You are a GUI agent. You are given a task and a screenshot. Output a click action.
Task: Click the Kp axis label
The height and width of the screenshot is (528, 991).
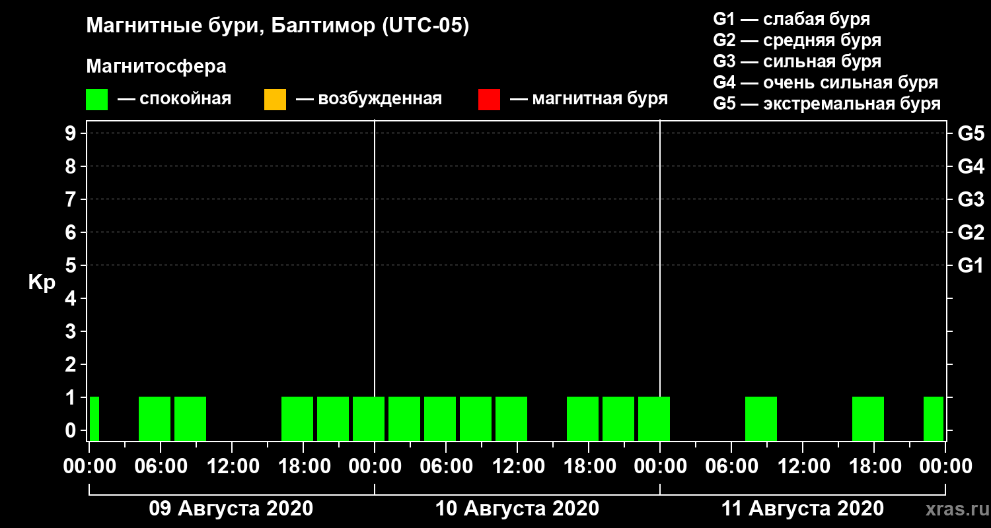(42, 282)
